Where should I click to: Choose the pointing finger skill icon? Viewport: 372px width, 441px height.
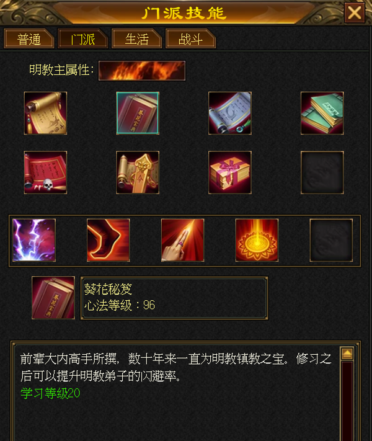183,240
